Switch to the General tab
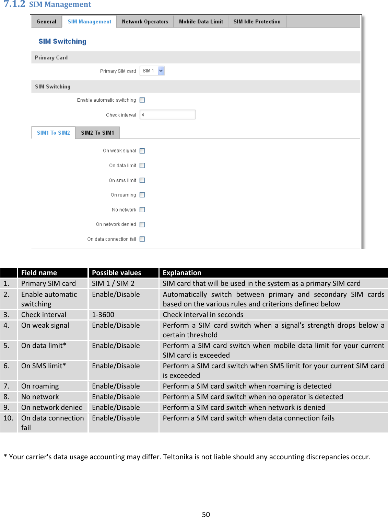 coord(46,21)
